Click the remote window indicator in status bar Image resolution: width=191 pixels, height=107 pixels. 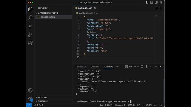click(x=29, y=105)
